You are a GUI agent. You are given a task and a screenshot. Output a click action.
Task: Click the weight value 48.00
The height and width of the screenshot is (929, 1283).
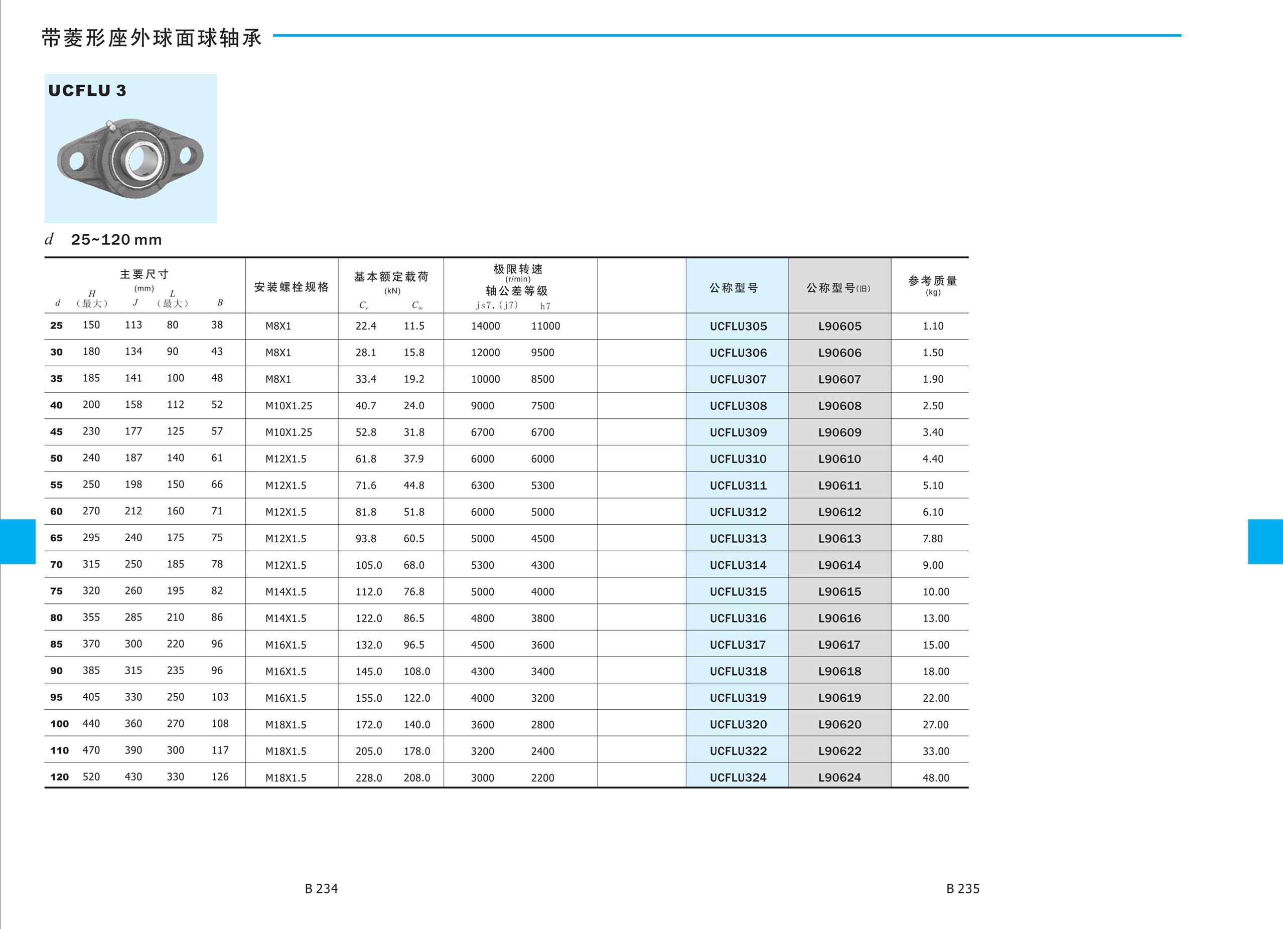936,778
